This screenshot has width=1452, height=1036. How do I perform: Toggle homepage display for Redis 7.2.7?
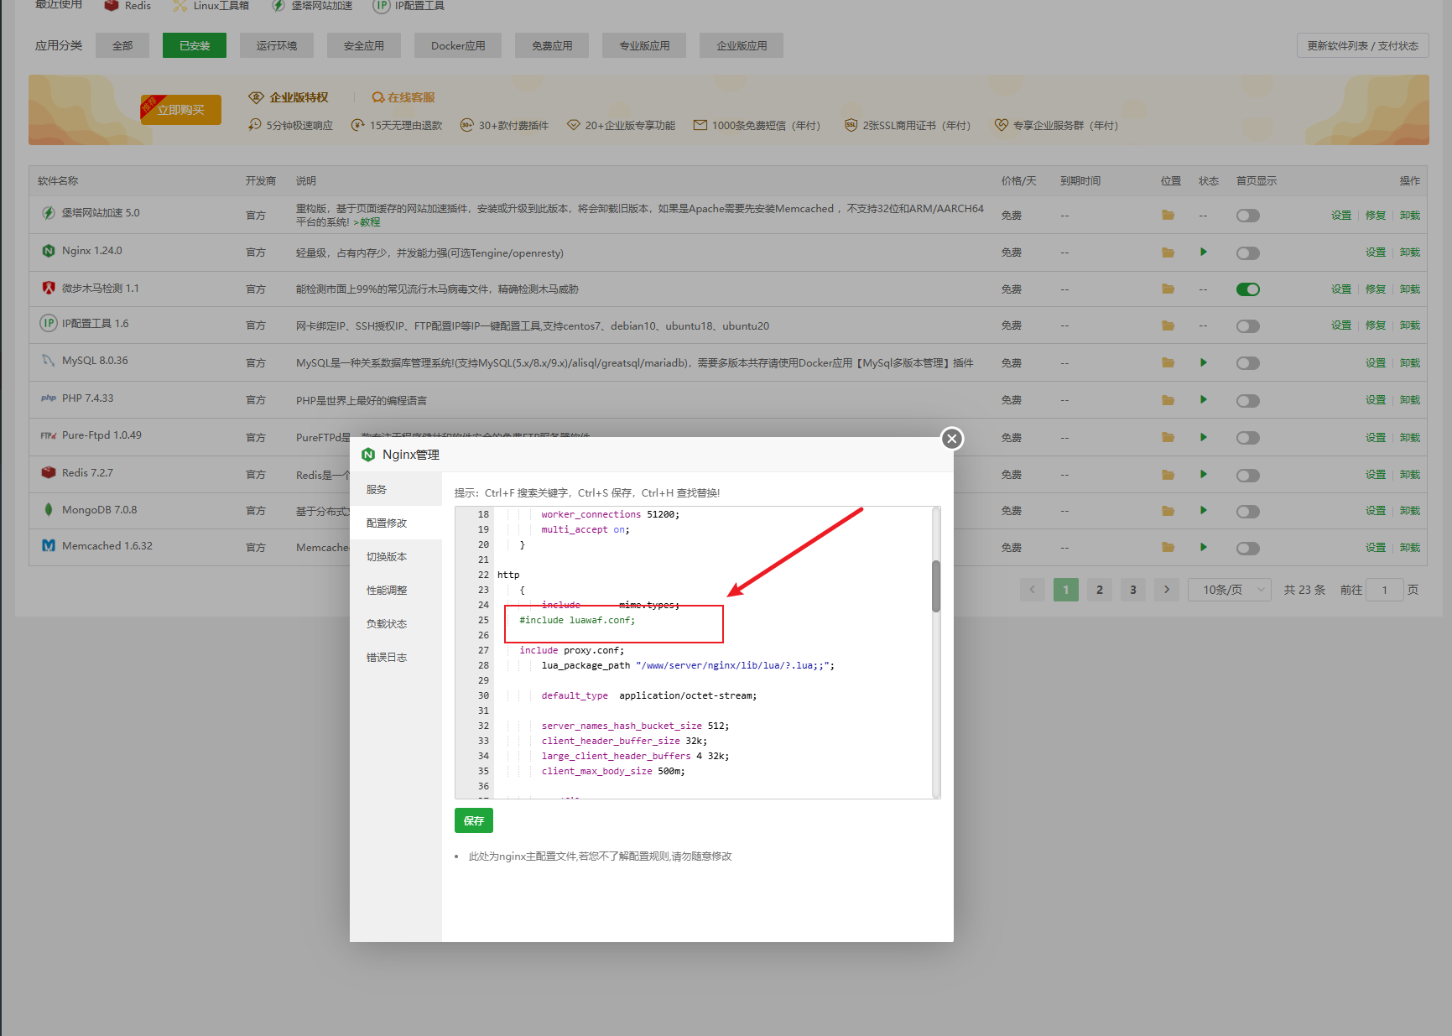(1248, 476)
